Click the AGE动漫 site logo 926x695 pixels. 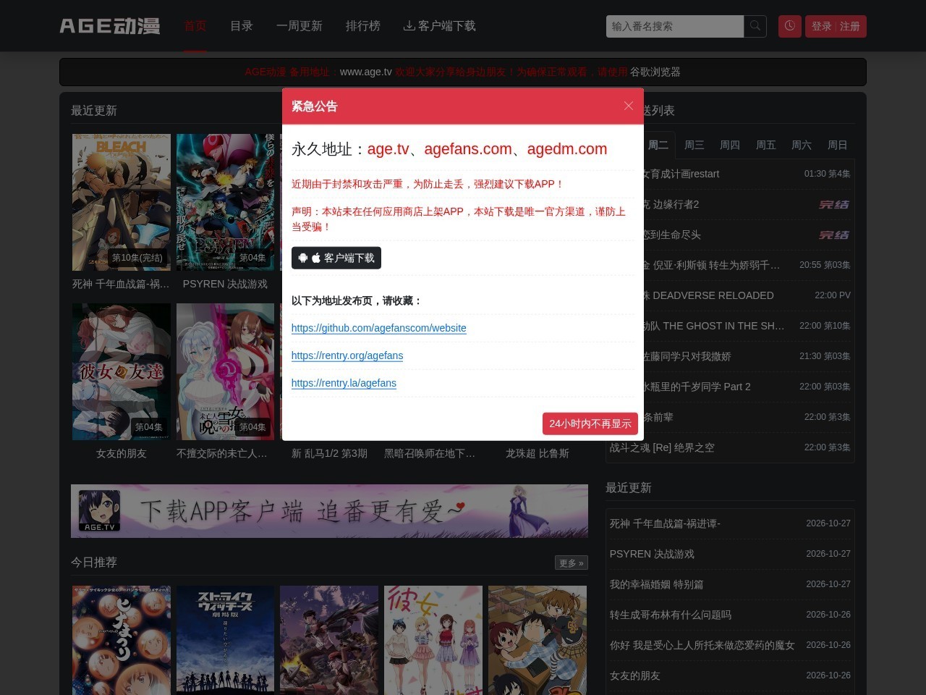[110, 26]
